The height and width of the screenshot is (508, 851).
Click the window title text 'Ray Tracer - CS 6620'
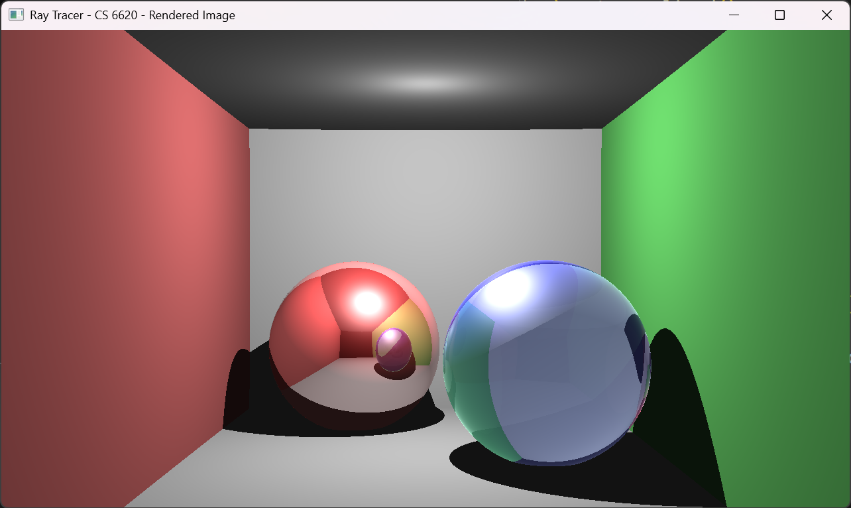132,15
